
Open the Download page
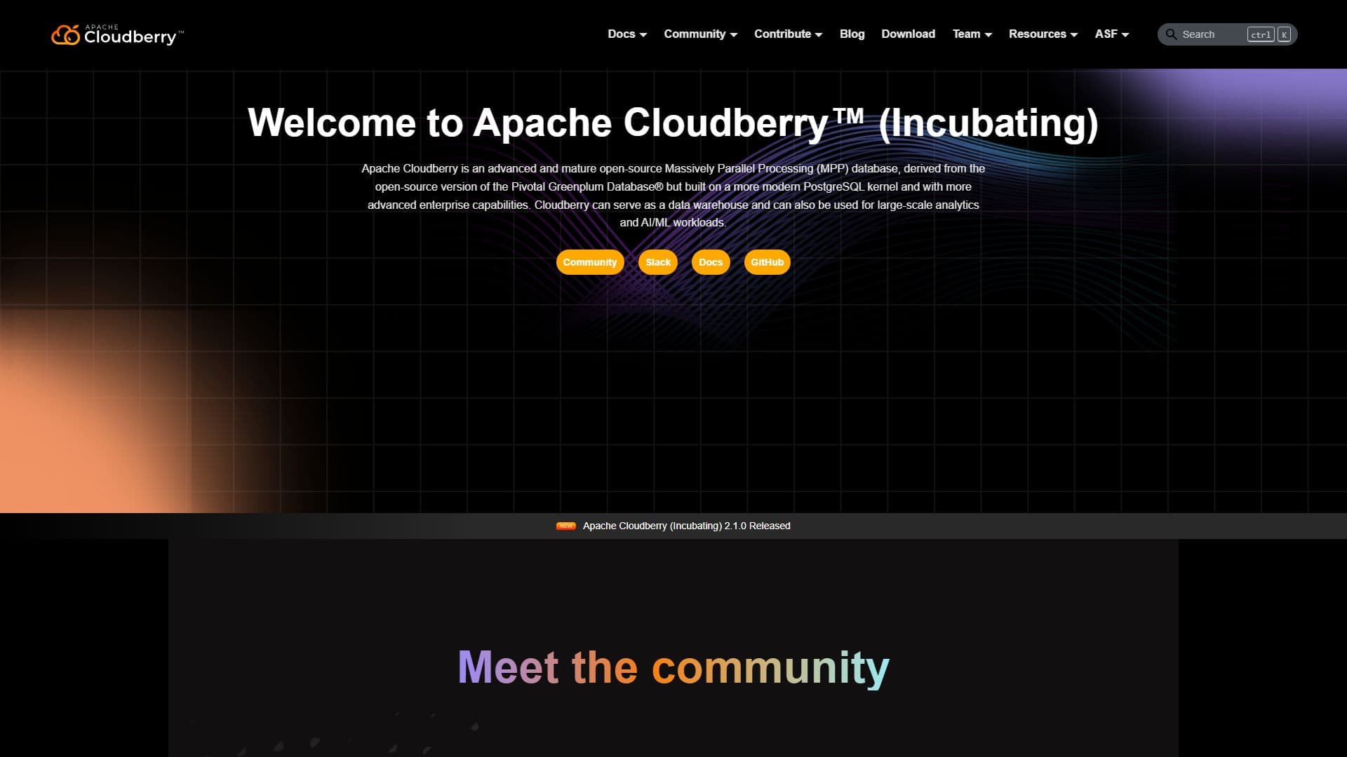click(908, 34)
